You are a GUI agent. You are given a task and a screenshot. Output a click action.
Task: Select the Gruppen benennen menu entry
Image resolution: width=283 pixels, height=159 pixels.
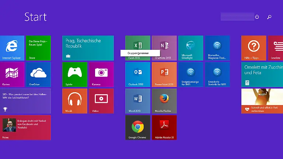(140, 53)
